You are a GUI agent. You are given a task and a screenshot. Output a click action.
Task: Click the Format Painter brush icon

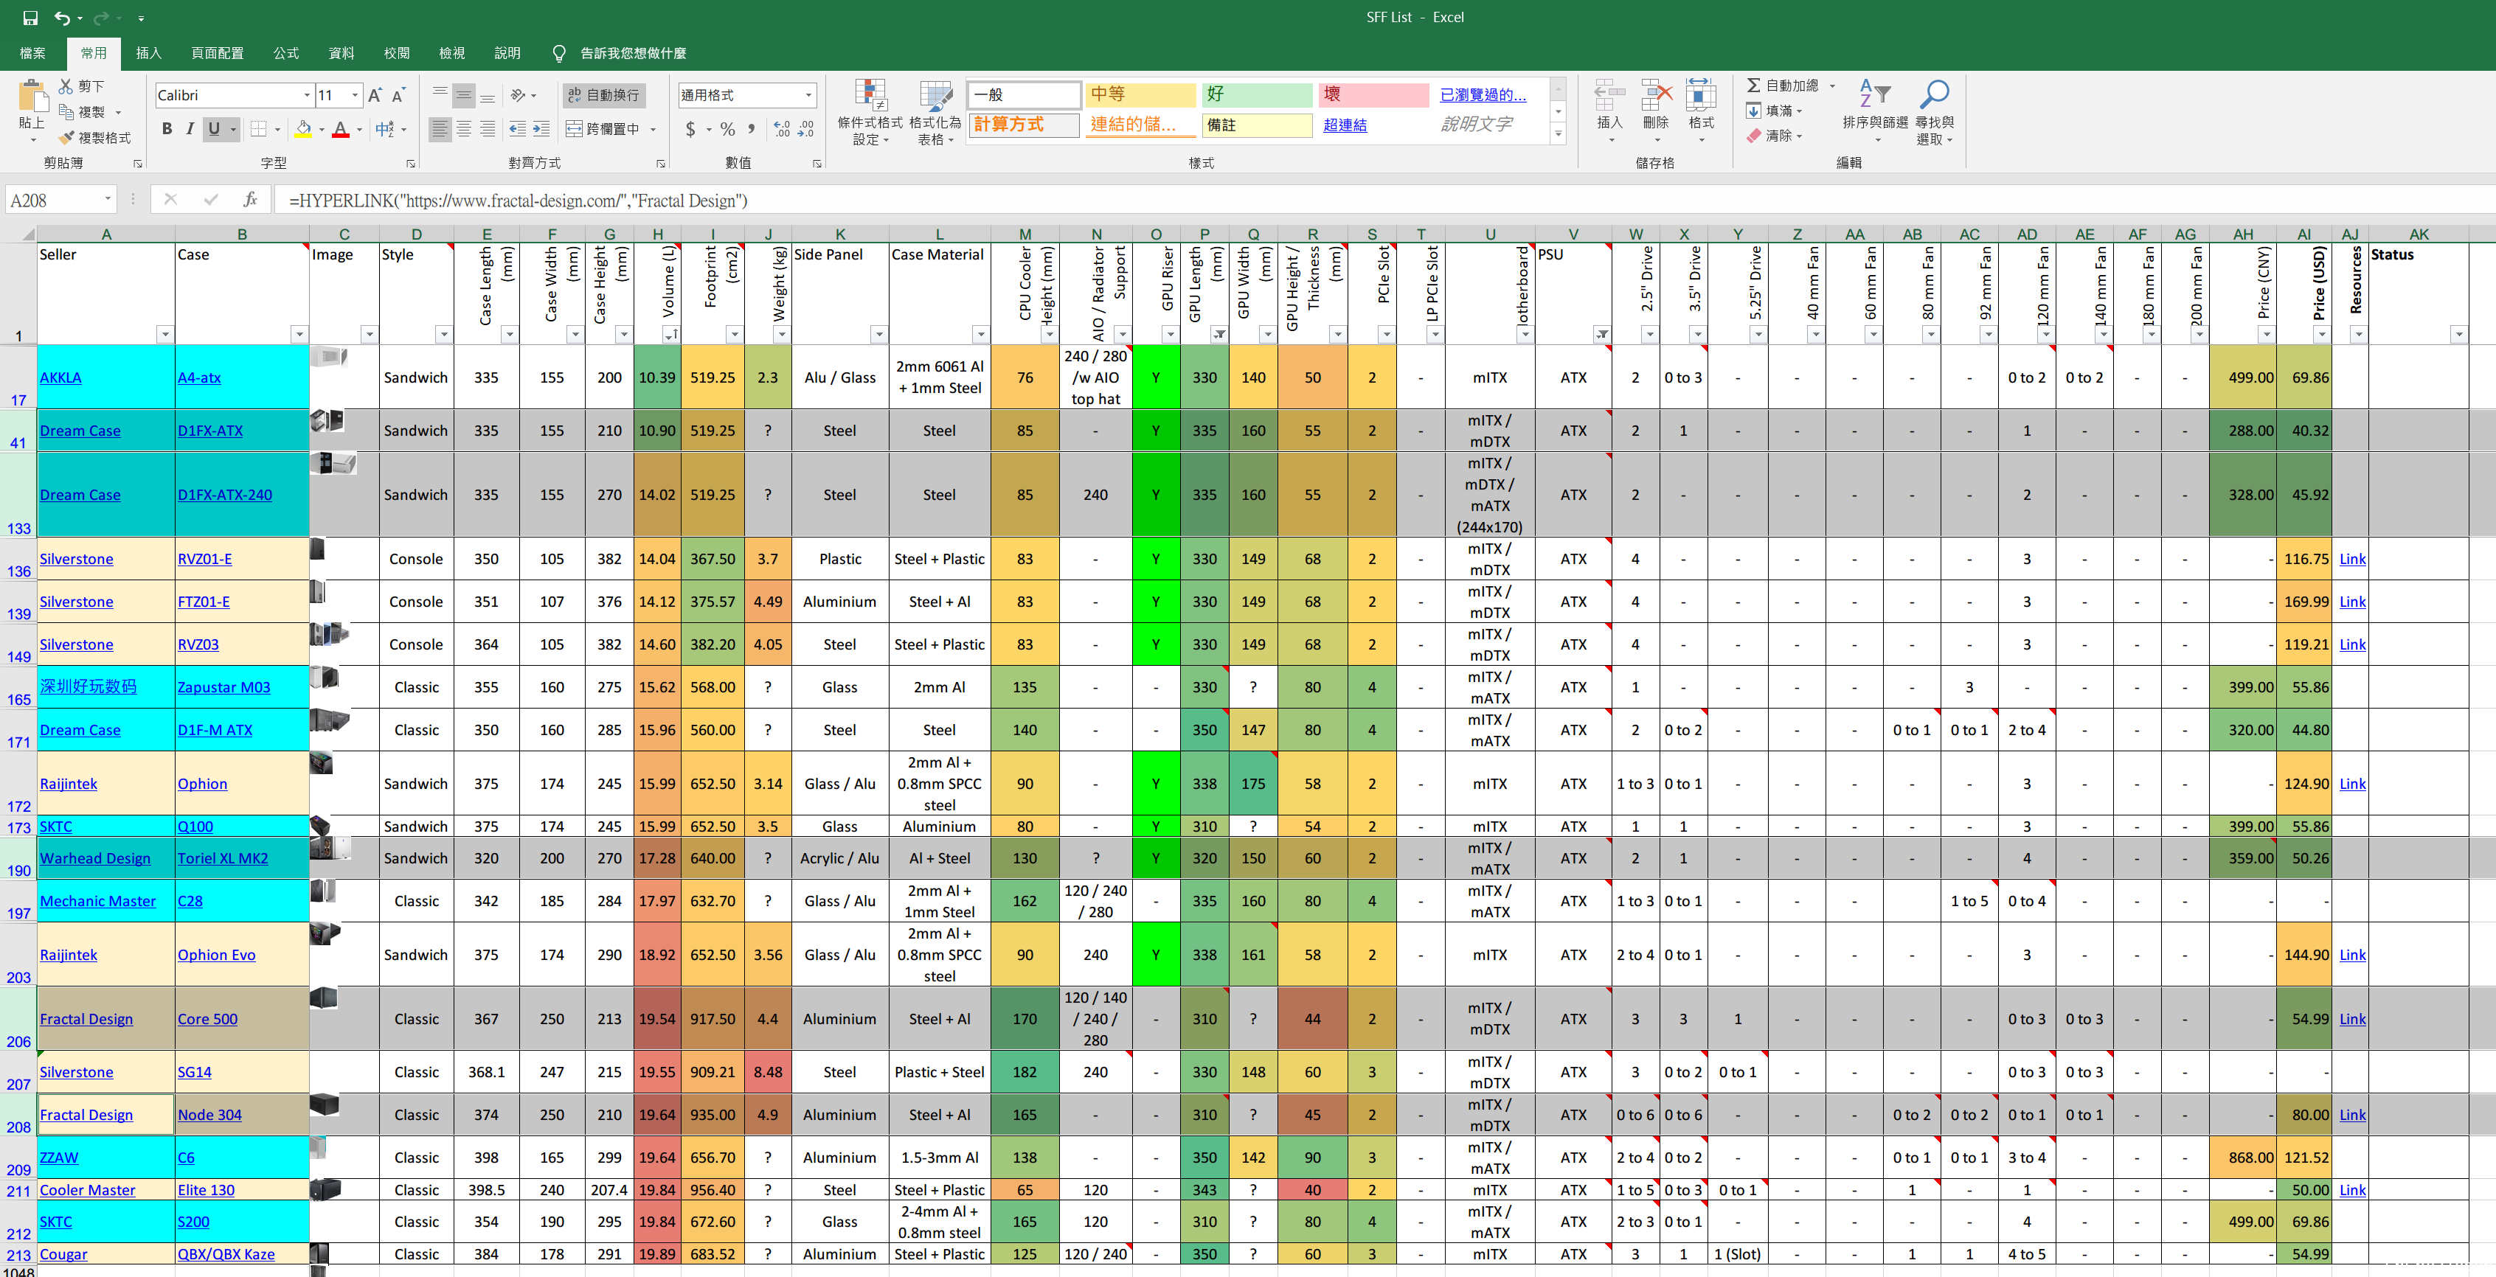tap(66, 138)
